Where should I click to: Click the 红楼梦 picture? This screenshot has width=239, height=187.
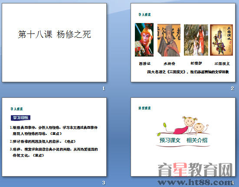196,40
